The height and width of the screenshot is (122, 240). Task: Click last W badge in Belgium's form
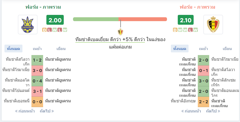(x=195, y=30)
